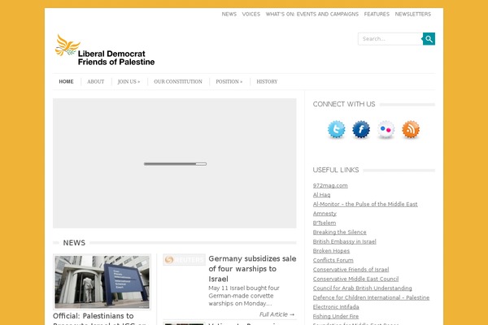This screenshot has height=325, width=488.
Task: Open the RSS feed icon
Action: click(x=411, y=129)
